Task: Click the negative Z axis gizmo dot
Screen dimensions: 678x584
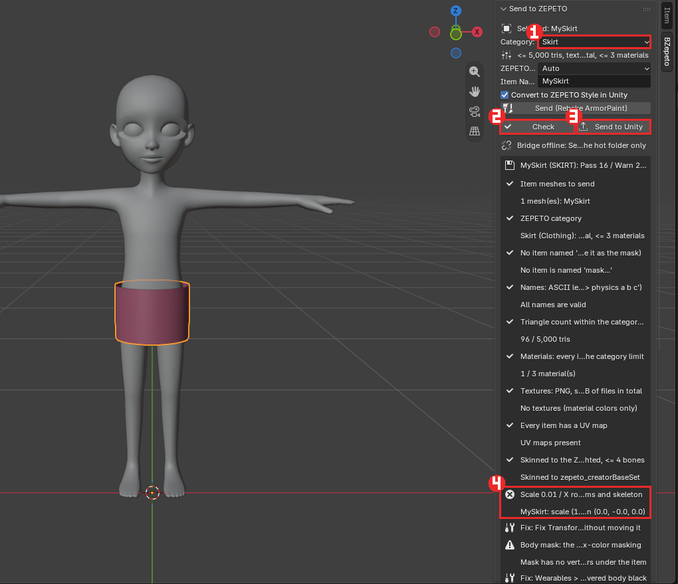Action: (x=456, y=53)
